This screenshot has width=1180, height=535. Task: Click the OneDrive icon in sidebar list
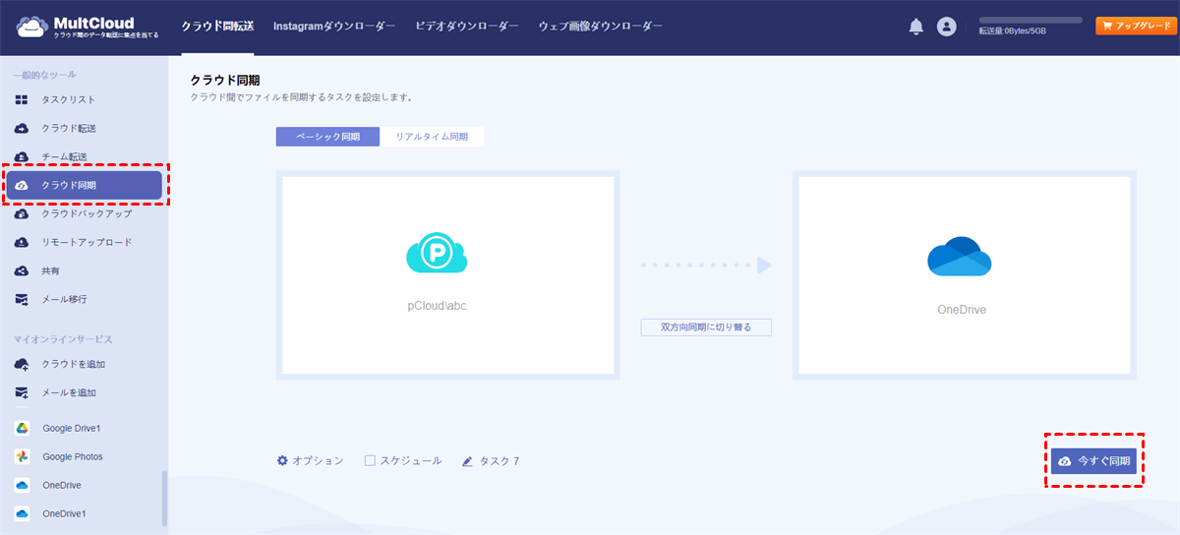click(x=22, y=486)
